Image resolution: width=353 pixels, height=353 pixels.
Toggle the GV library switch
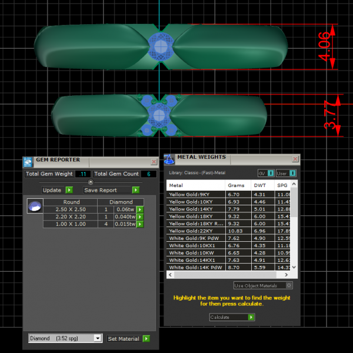271,173
